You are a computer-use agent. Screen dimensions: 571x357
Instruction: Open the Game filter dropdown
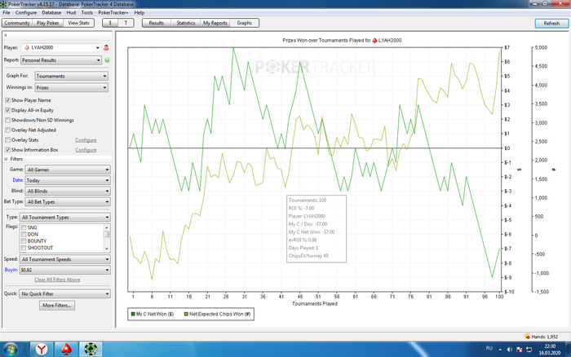coord(68,170)
